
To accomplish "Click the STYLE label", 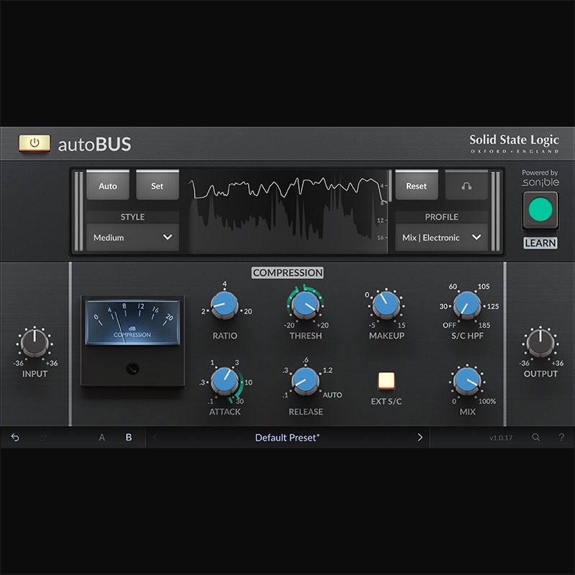I will click(x=133, y=217).
